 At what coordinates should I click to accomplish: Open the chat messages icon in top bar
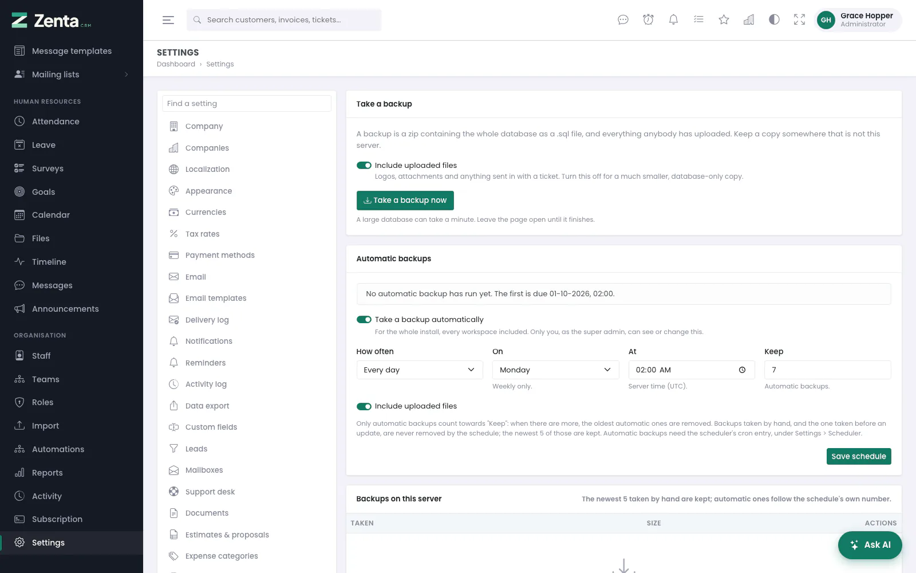623,20
